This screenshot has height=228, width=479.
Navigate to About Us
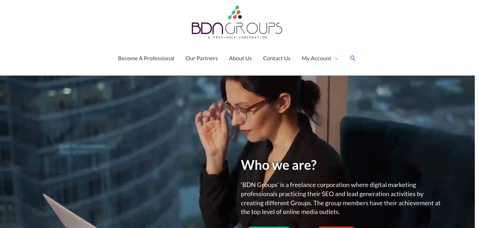click(x=240, y=58)
